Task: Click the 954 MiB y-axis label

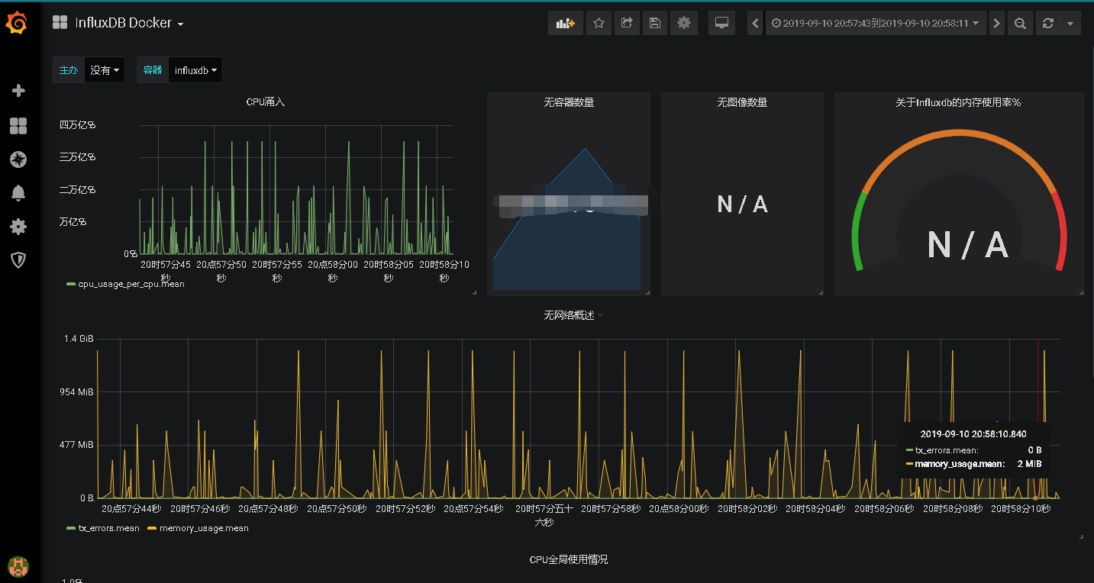Action: pos(77,391)
